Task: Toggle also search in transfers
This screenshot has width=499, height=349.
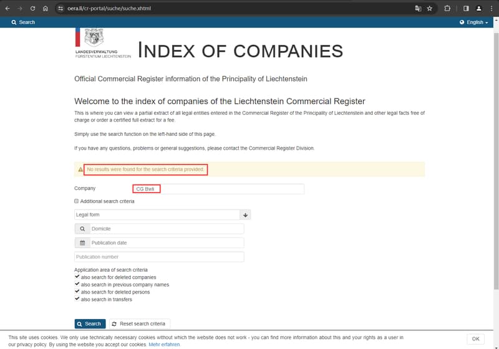Action: [77, 299]
